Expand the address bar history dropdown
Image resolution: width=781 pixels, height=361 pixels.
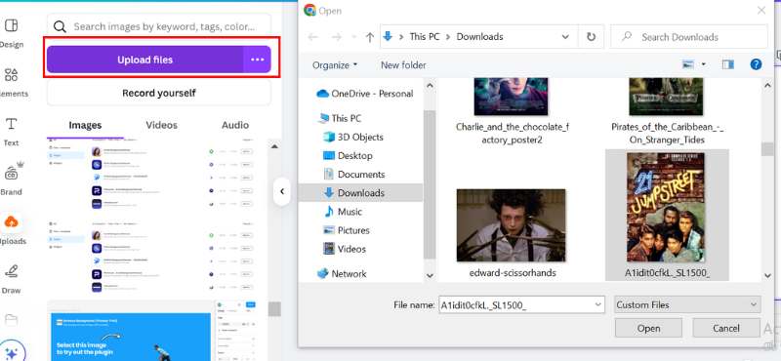565,37
